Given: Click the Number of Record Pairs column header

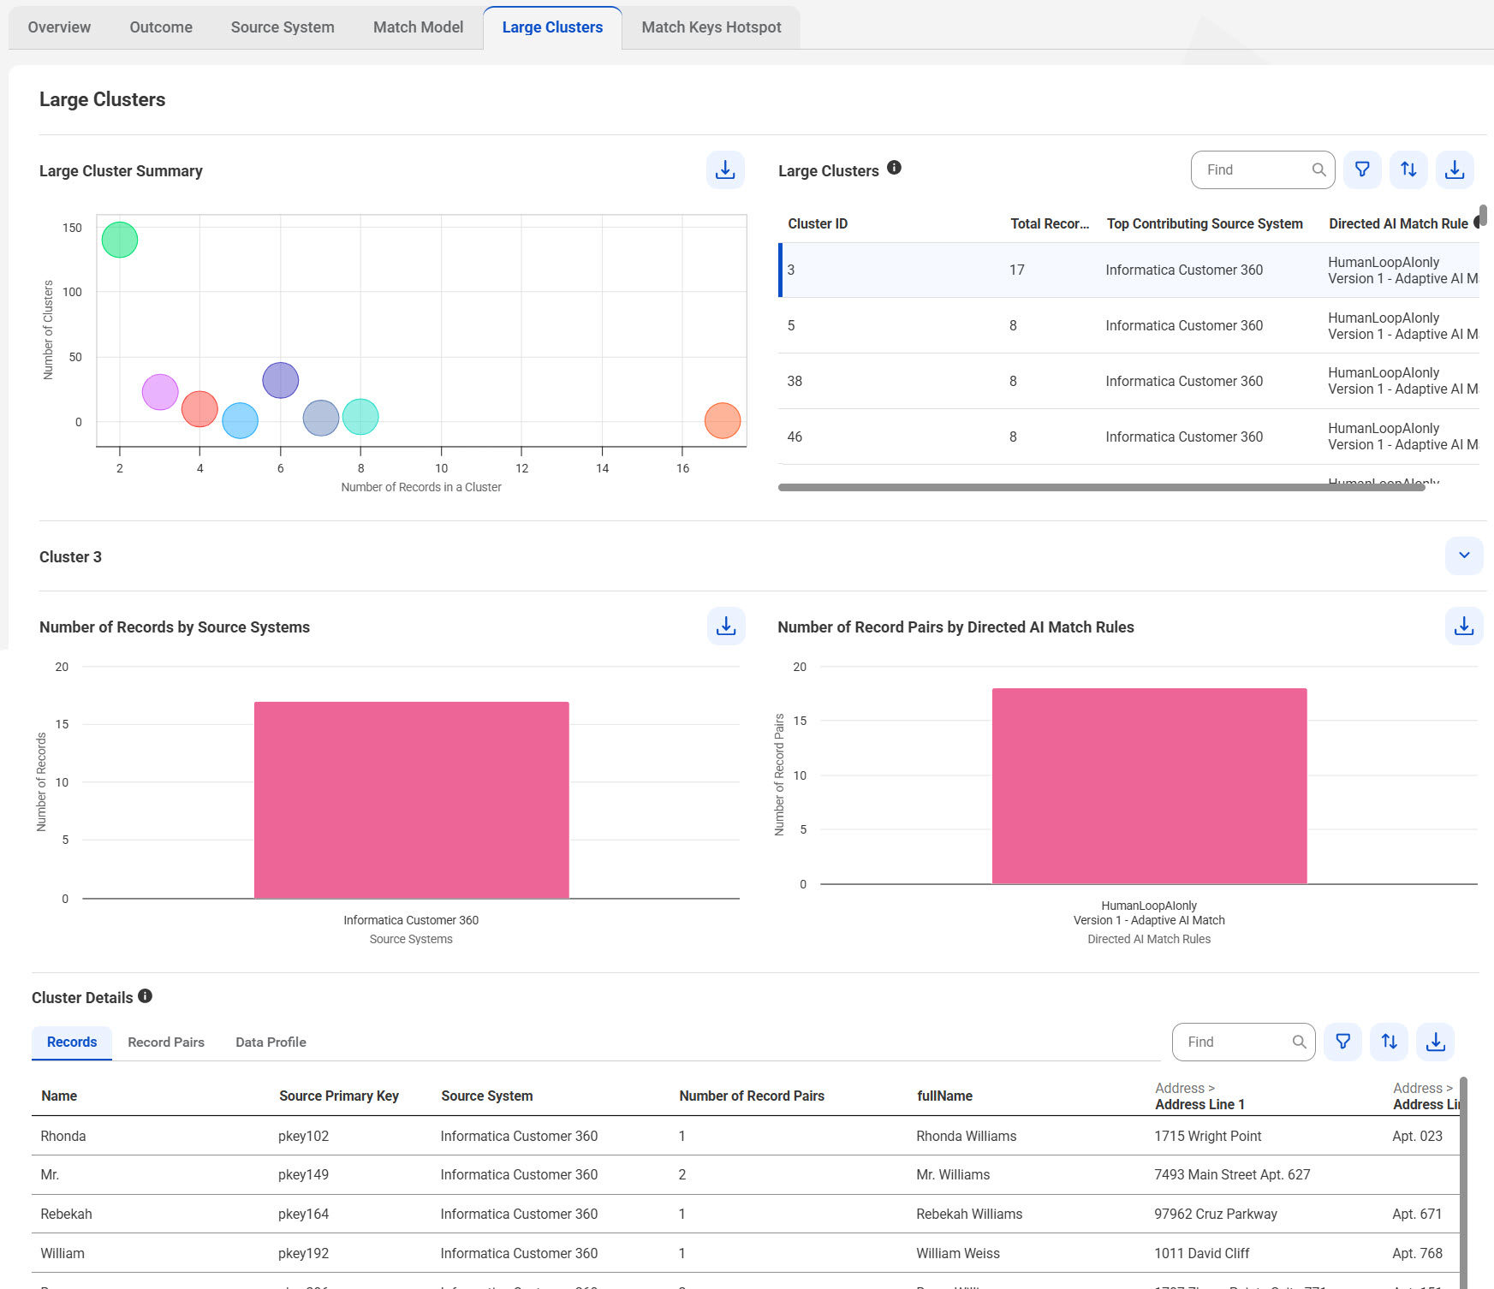Looking at the screenshot, I should tap(752, 1096).
